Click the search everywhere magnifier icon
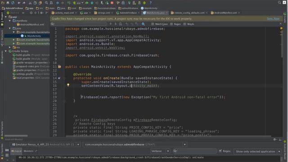This screenshot has height=162, width=288. (x=279, y=2)
